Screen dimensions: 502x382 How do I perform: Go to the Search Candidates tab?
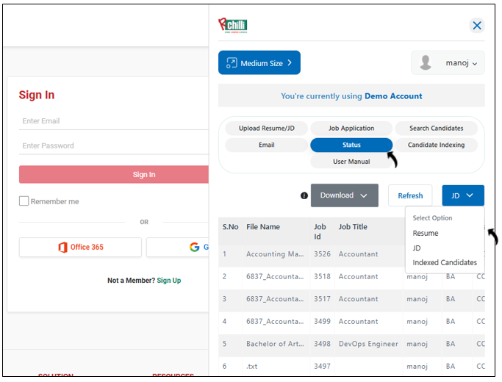[436, 129]
